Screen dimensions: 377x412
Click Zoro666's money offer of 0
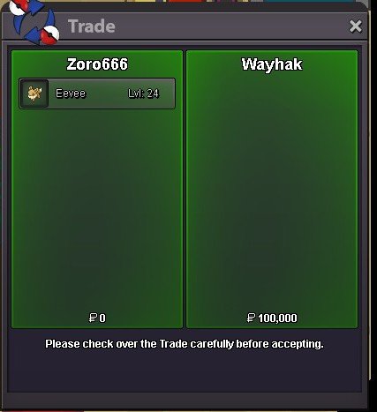97,318
